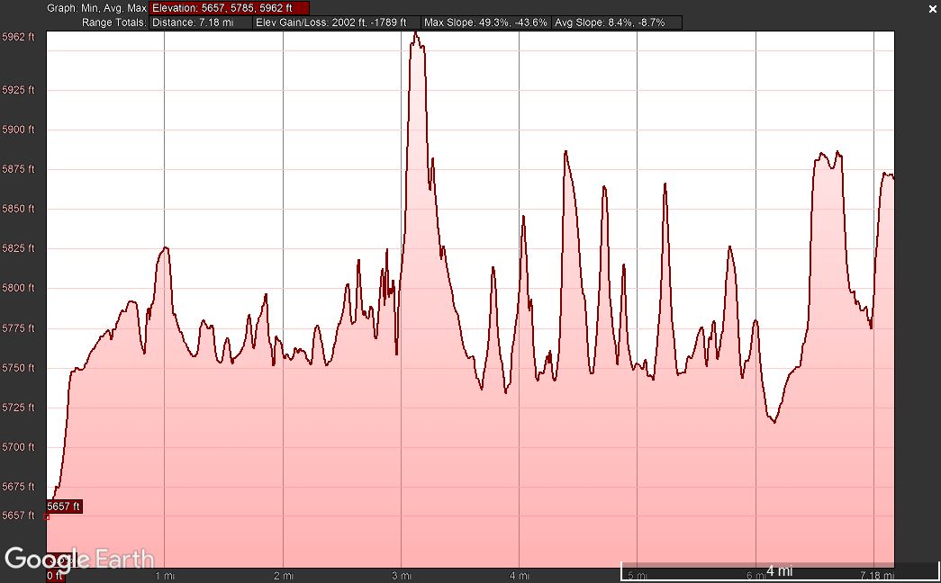This screenshot has width=941, height=583.
Task: Click the 'Graph: Min, Avg, Max' label
Action: 97,8
